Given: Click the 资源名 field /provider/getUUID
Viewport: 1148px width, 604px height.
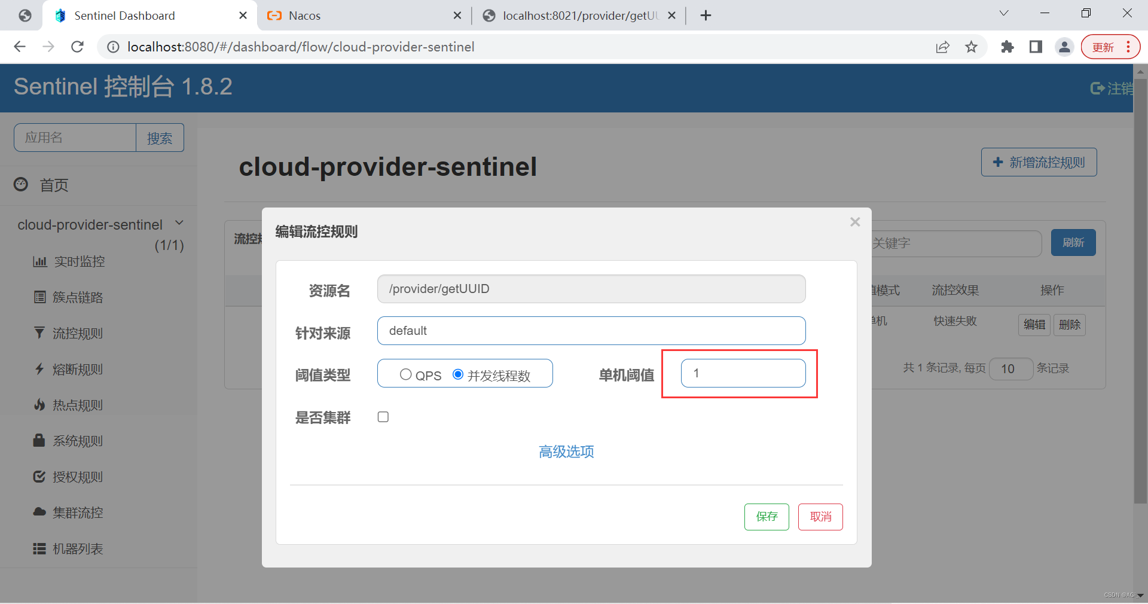Looking at the screenshot, I should (591, 289).
